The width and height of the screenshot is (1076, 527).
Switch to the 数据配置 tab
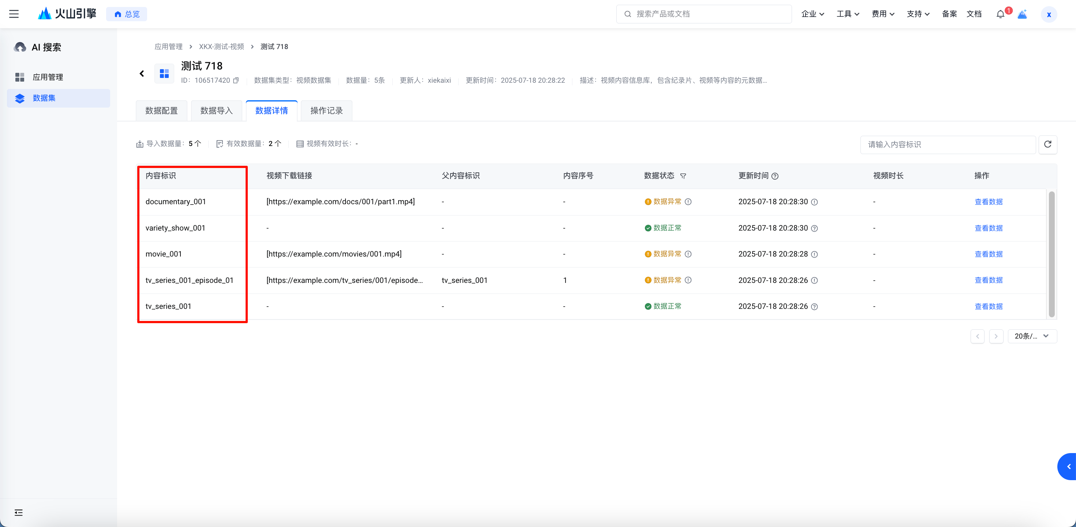click(162, 111)
